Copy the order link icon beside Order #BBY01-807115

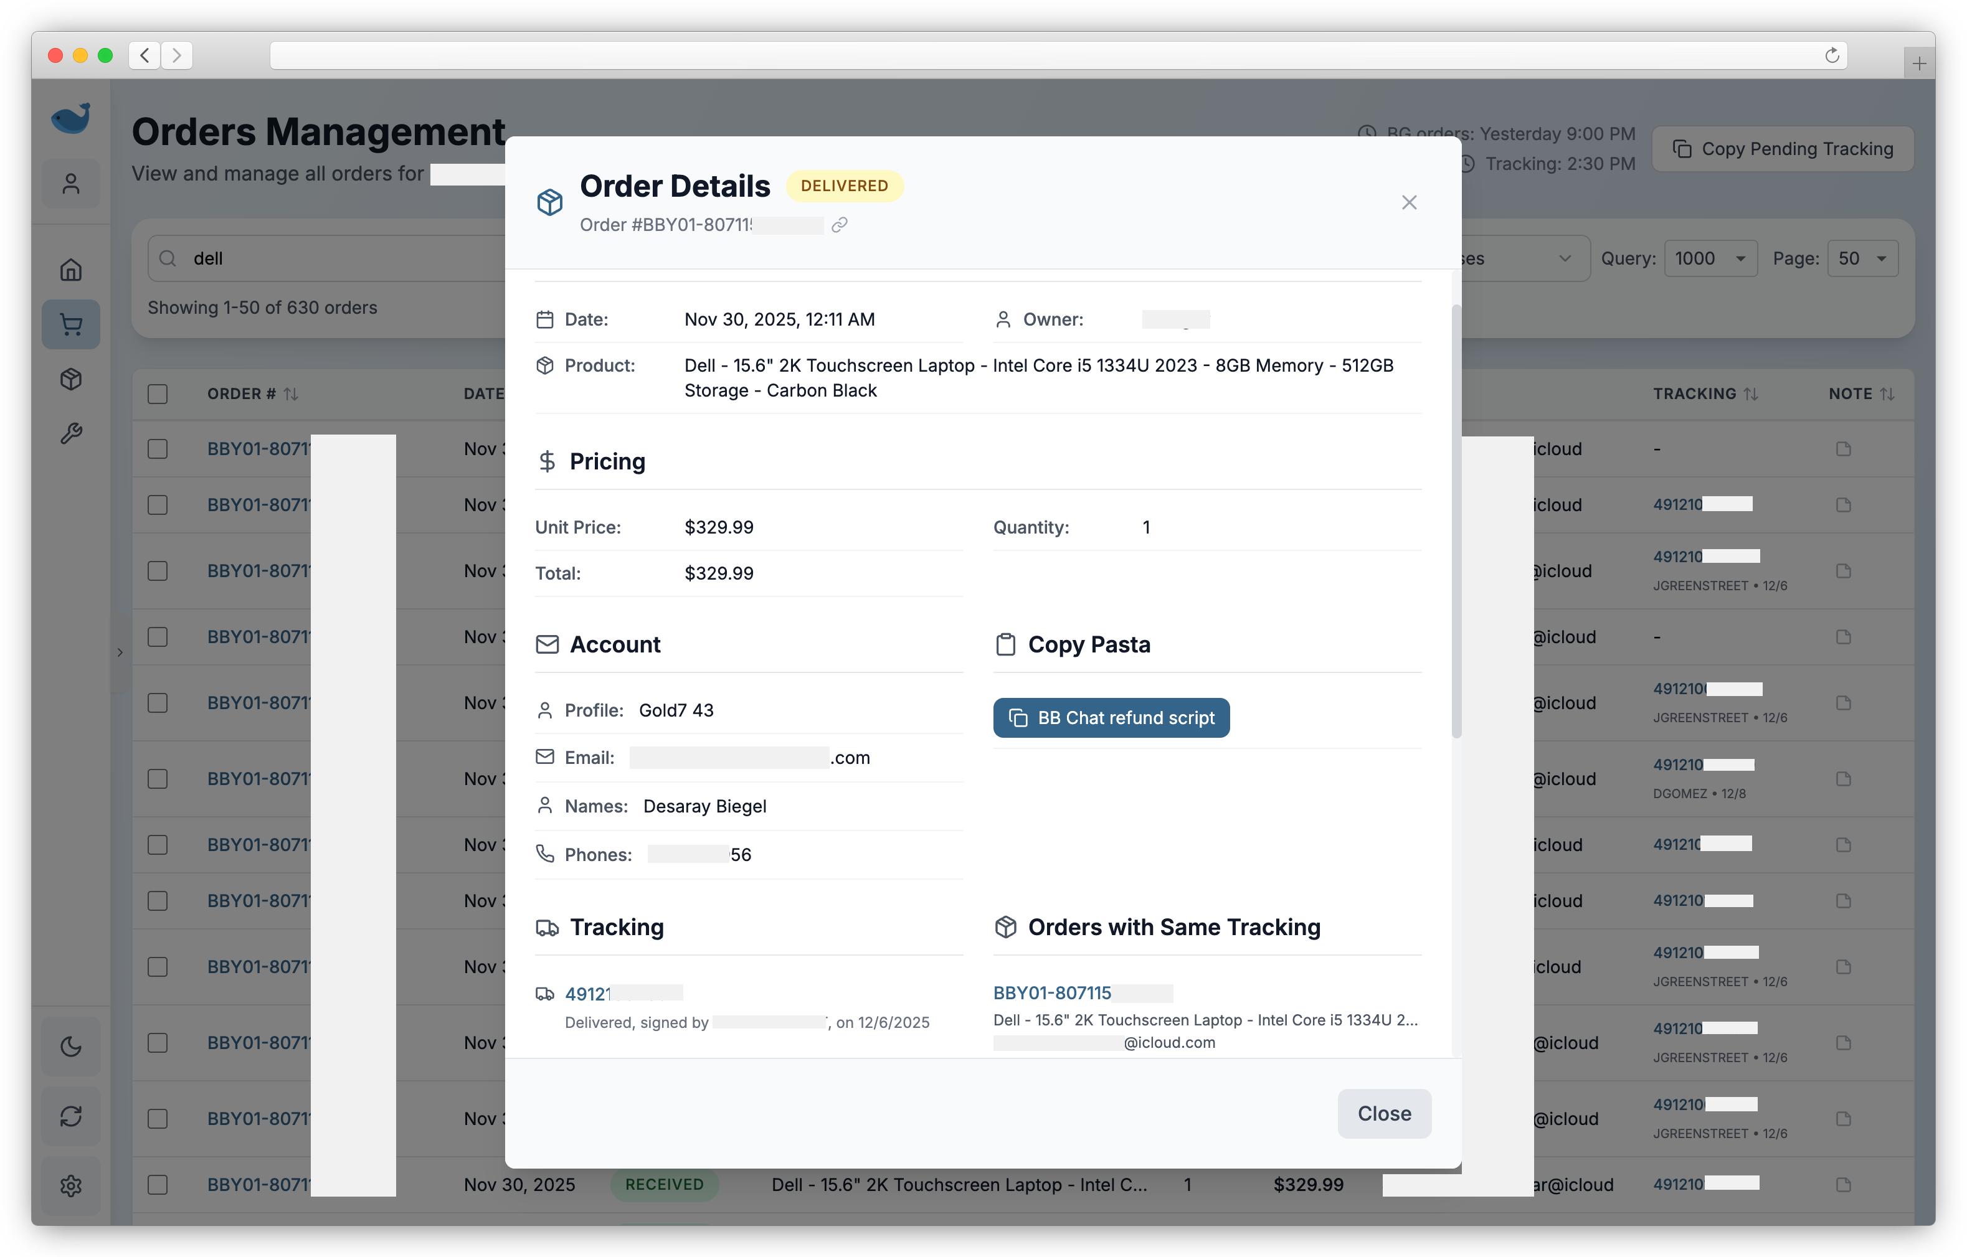click(840, 225)
